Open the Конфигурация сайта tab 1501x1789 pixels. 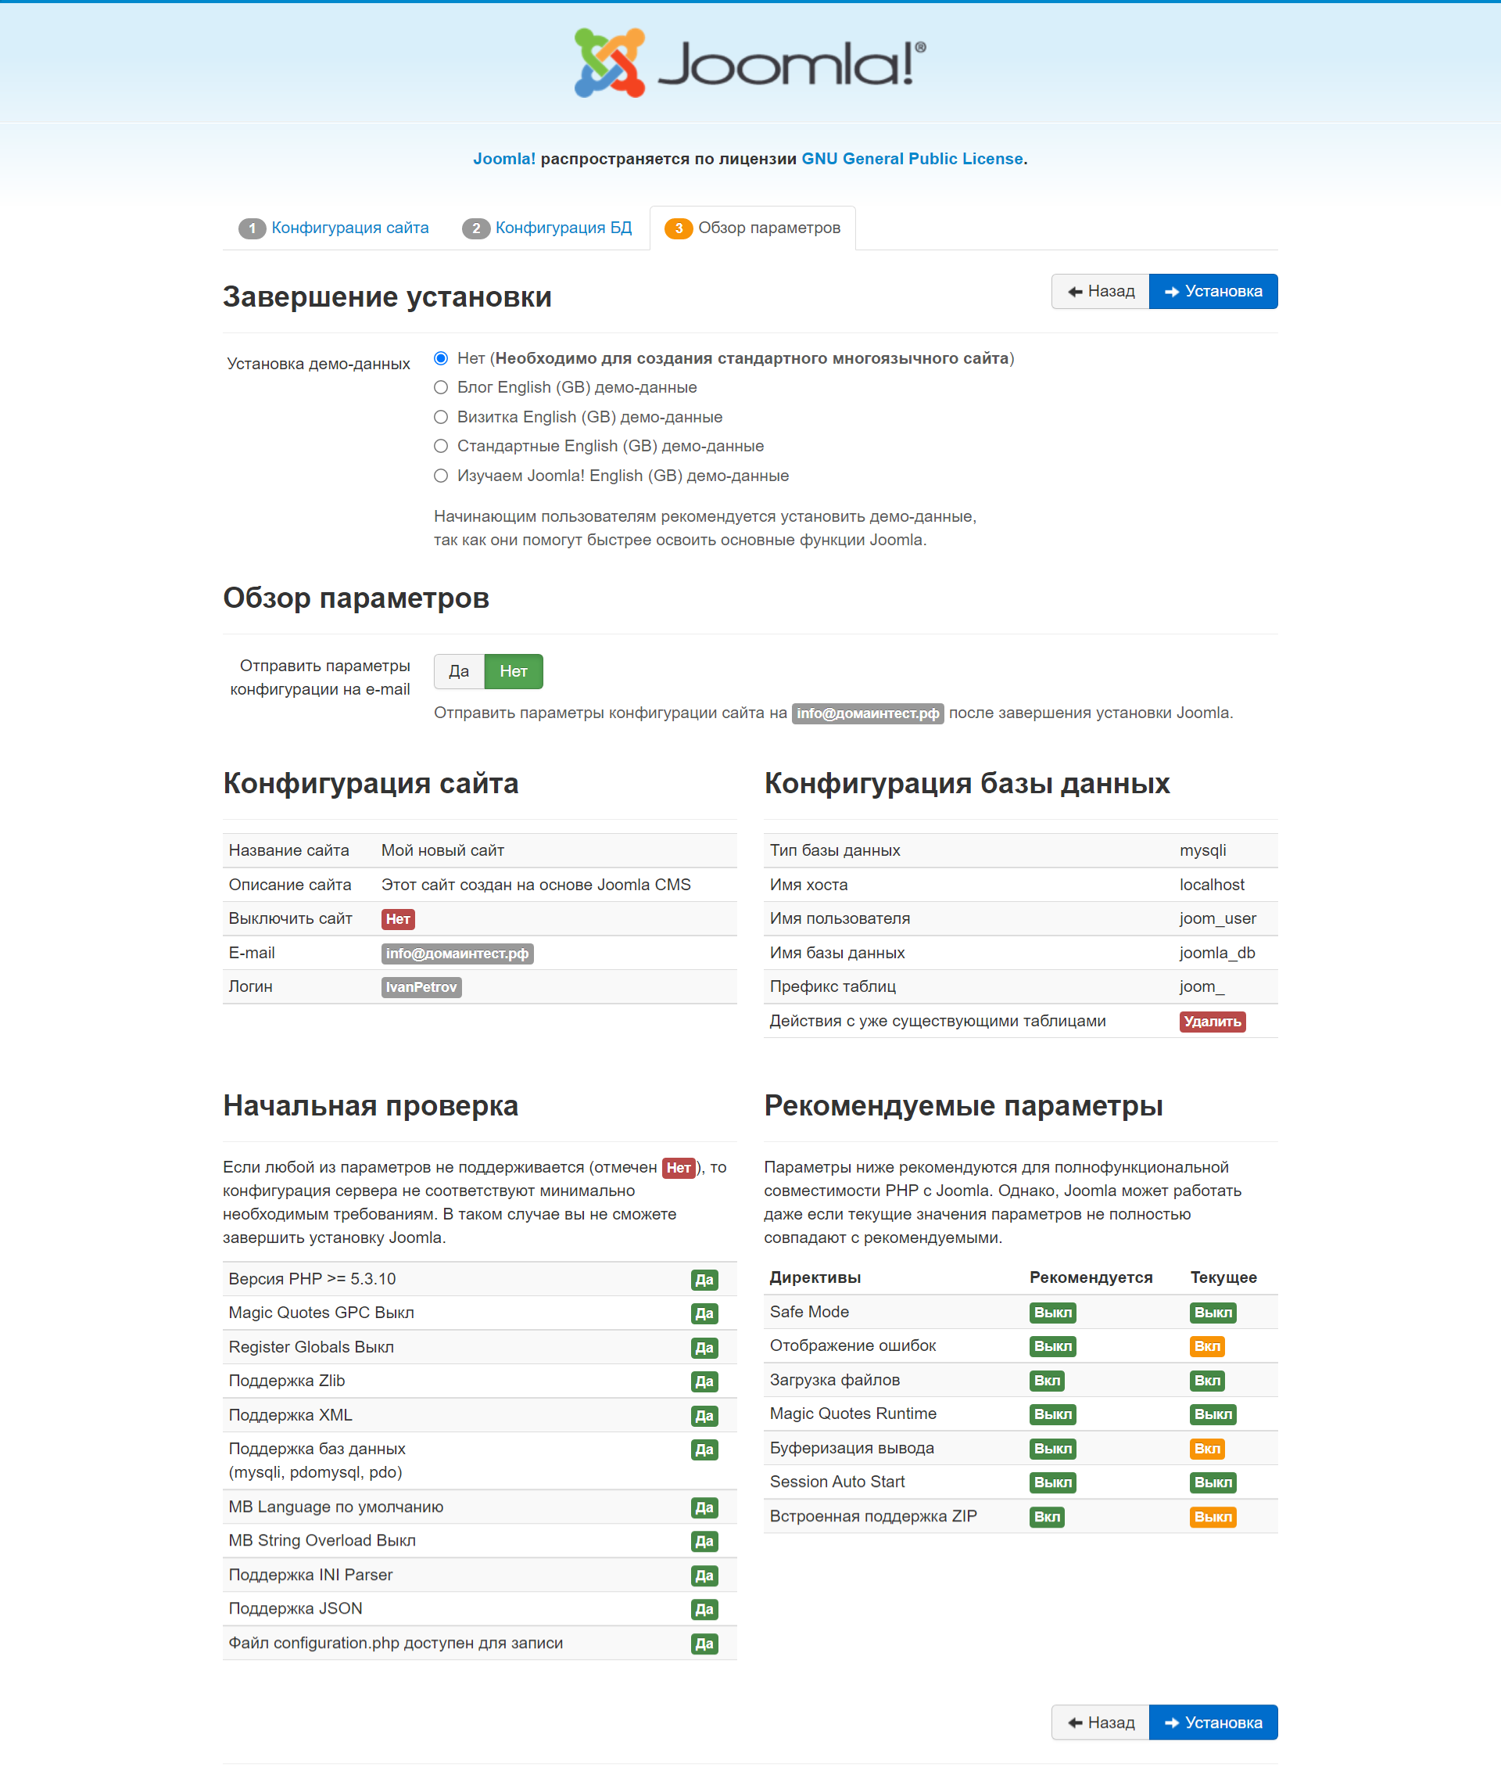349,228
